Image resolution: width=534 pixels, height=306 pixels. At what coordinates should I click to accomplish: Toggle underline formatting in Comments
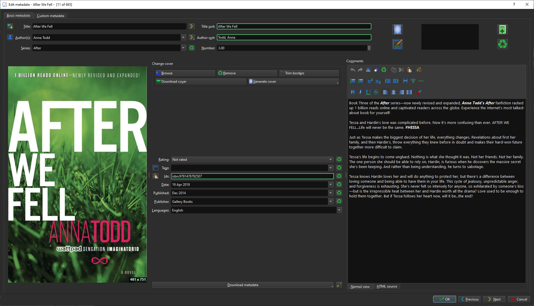click(x=368, y=92)
